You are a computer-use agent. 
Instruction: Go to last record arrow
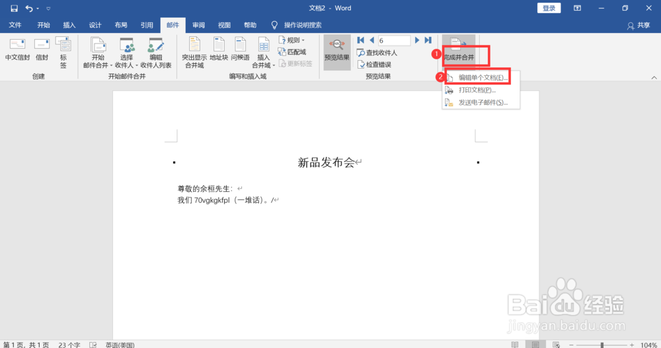(x=428, y=40)
